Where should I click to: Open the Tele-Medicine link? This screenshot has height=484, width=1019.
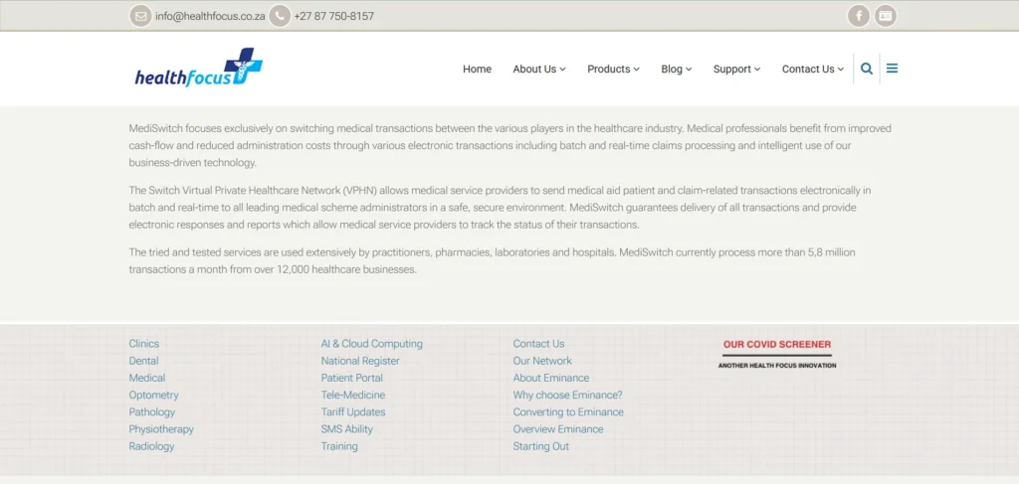pos(353,396)
